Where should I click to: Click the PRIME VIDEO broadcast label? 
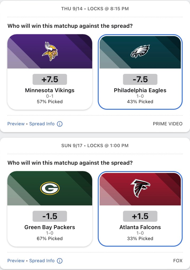pyautogui.click(x=168, y=124)
